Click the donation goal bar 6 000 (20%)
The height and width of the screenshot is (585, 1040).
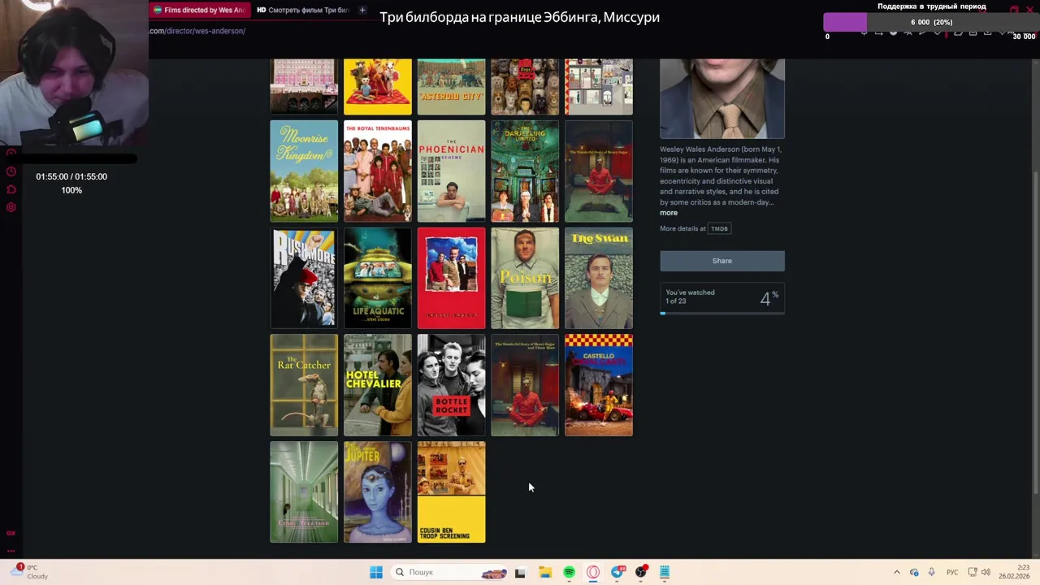[x=931, y=22]
